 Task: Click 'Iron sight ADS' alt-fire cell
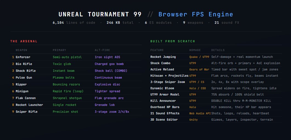[x=108, y=57]
